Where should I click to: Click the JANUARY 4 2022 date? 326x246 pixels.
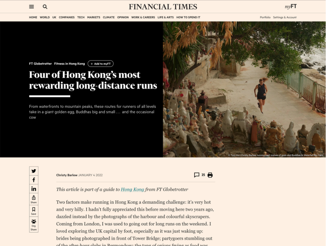[x=90, y=175]
